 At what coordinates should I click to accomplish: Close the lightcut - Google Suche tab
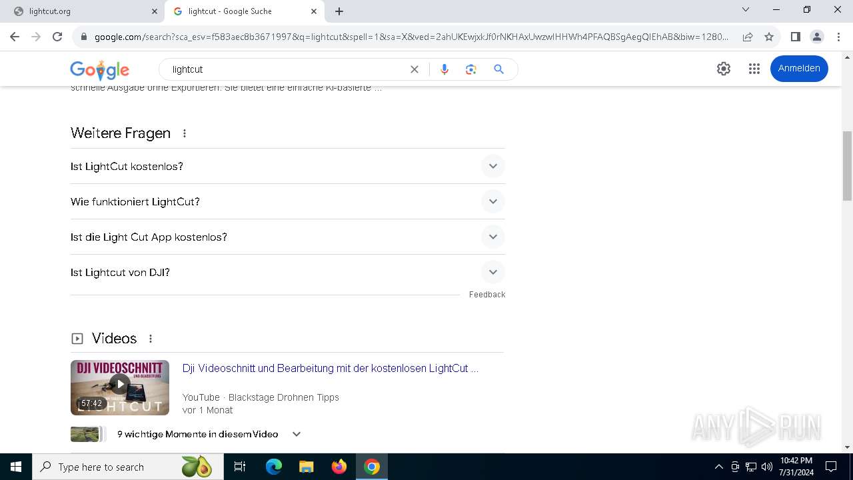(314, 11)
